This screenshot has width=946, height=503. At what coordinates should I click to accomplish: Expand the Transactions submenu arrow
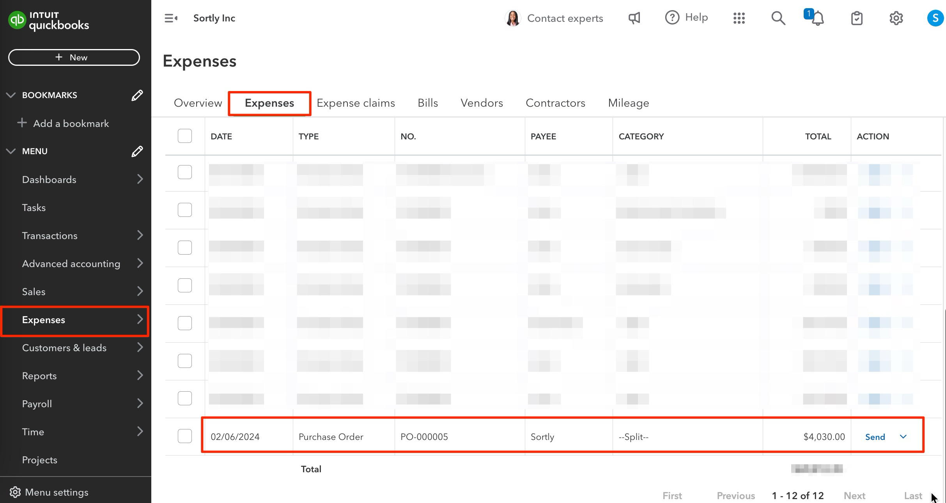coord(140,235)
